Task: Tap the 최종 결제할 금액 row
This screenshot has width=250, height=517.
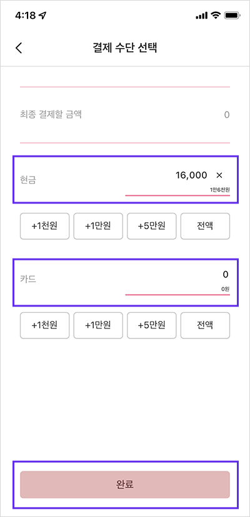Action: click(125, 115)
